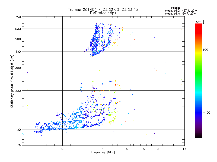
Task: Click the 'Phases' header in the statistics block
Action: [176, 8]
